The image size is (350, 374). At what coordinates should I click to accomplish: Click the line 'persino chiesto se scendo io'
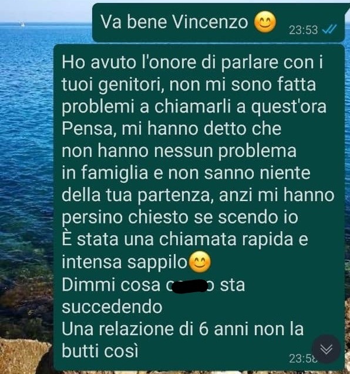coord(180,218)
